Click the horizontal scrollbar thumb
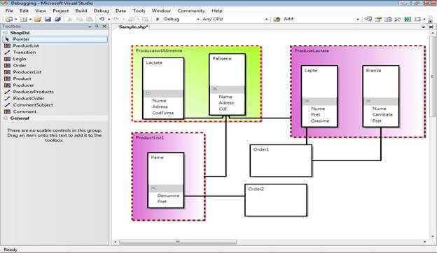This screenshot has height=253, width=437. [178, 242]
